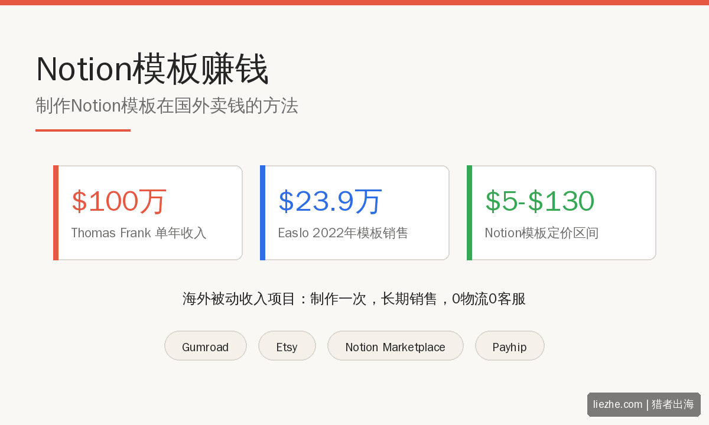Click the $23.9万 figure

pos(330,201)
